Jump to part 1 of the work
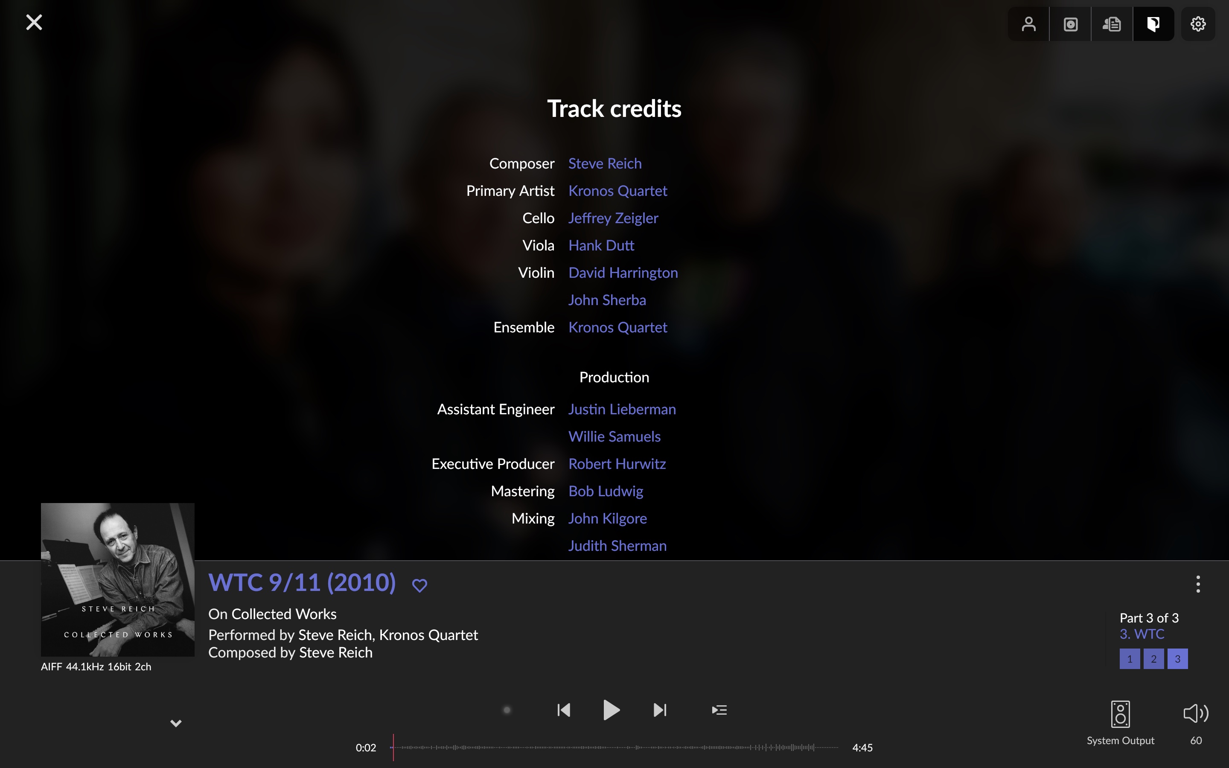This screenshot has height=768, width=1229. (x=1130, y=659)
